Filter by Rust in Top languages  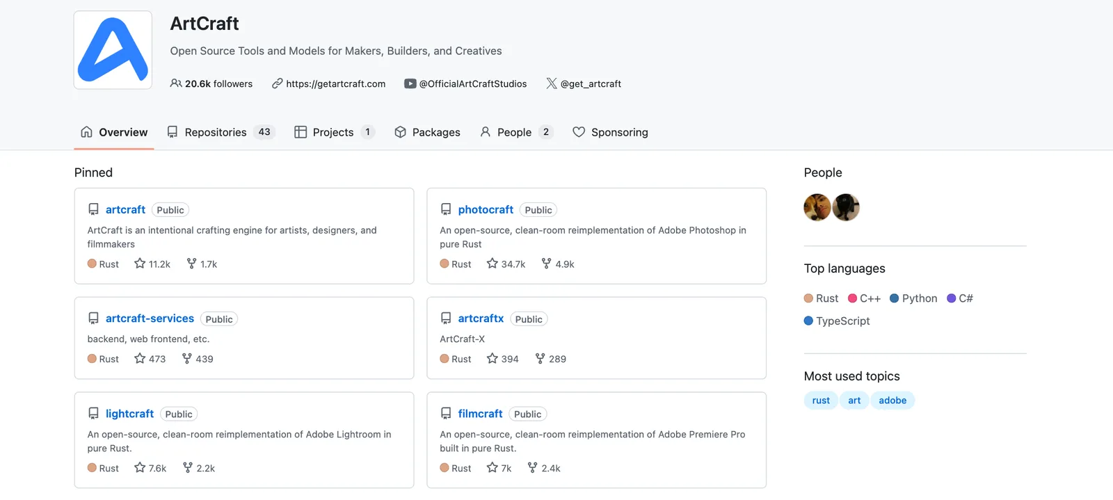click(821, 298)
